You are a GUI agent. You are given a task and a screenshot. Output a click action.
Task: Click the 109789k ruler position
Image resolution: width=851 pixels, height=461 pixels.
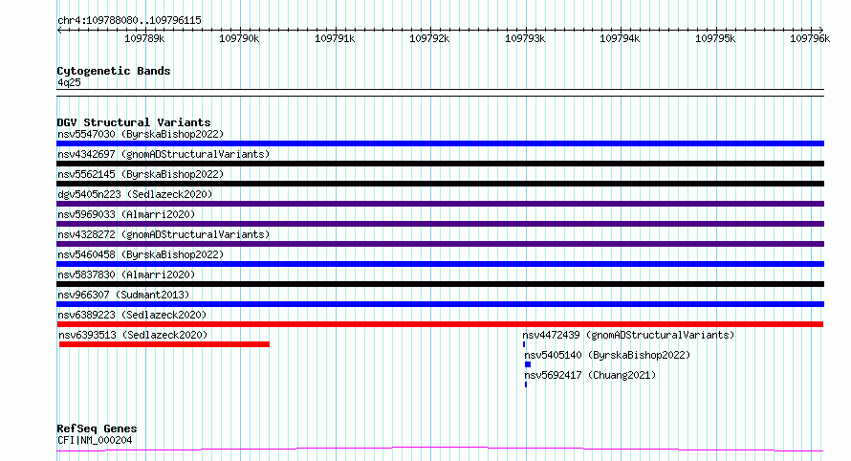[x=144, y=38]
